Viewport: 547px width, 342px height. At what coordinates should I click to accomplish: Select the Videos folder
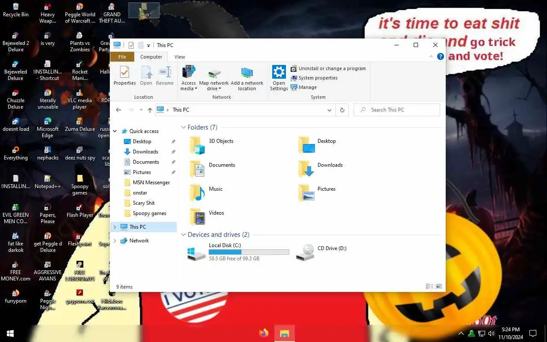(206, 217)
